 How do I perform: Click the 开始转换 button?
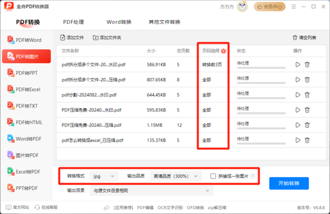coord(289,183)
